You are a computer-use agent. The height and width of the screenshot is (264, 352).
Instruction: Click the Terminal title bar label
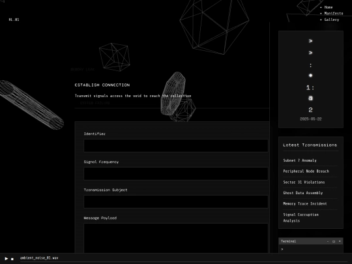tap(288, 241)
